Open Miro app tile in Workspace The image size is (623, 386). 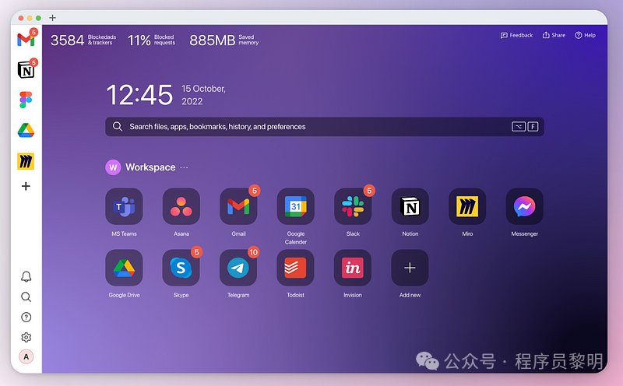467,206
